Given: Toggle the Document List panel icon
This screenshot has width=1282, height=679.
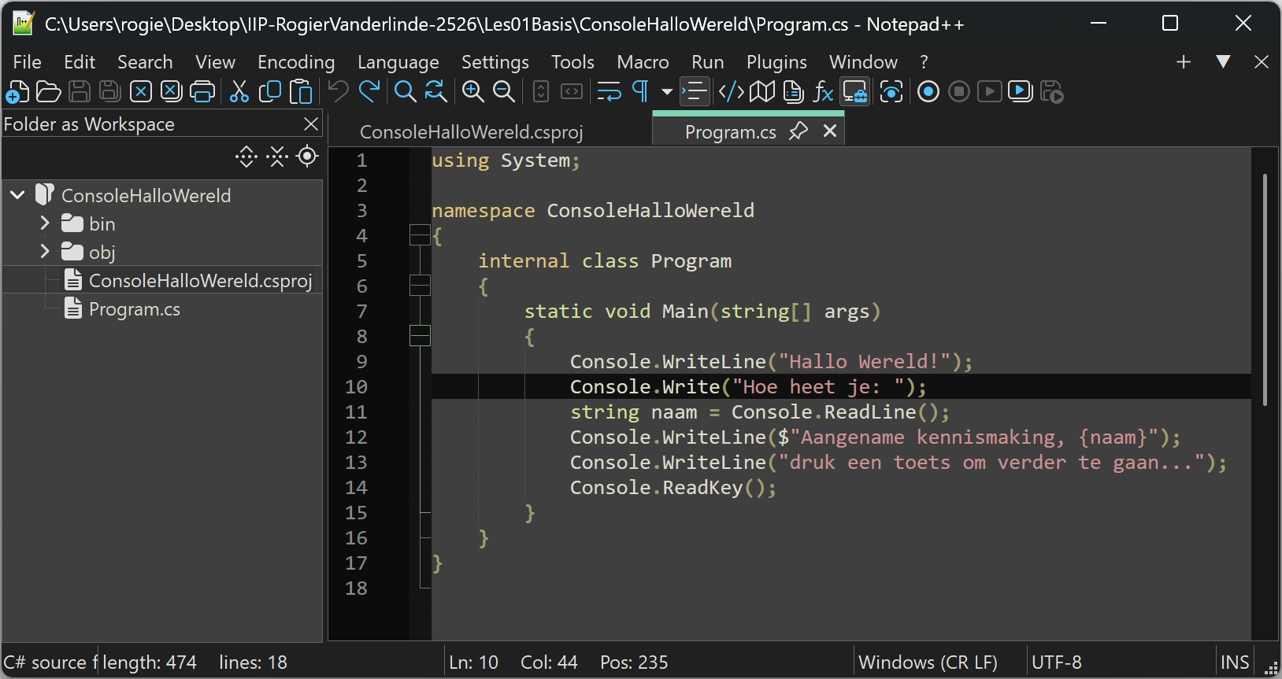Looking at the screenshot, I should (793, 92).
